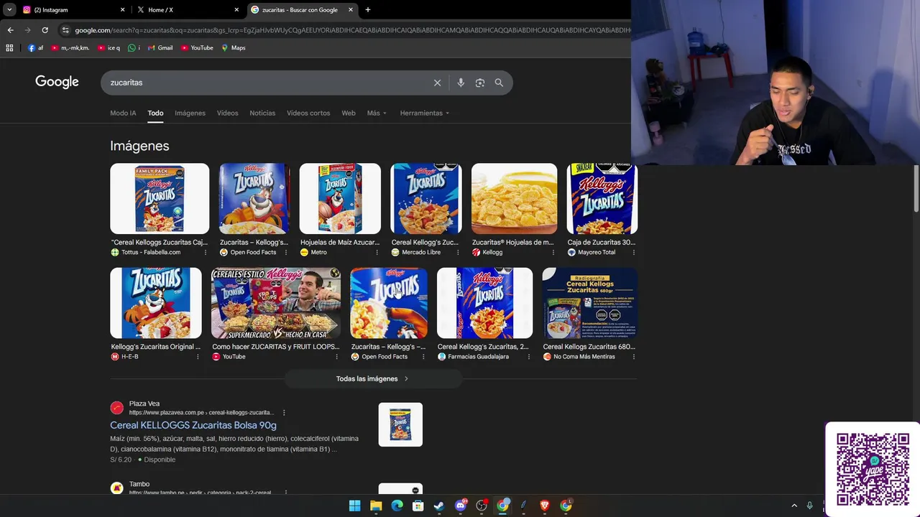Open the Facebook 'af' bookmark
920x517 pixels.
coord(35,48)
